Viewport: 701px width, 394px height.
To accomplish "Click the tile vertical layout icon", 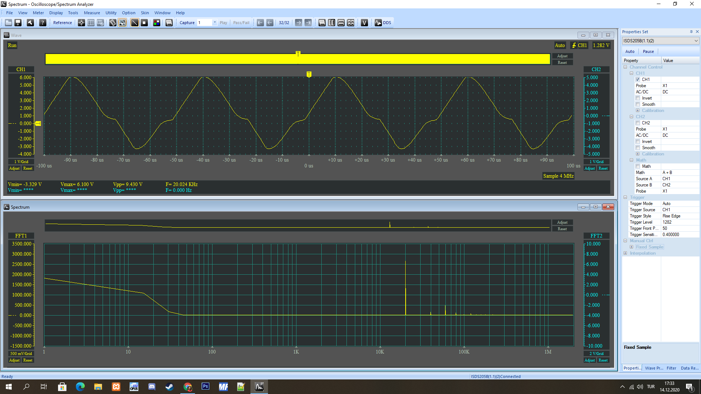I will coord(332,23).
